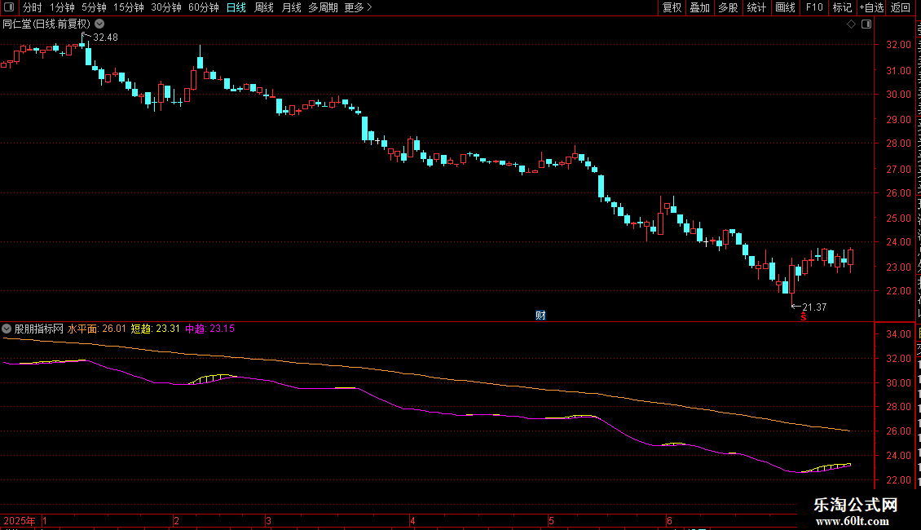The image size is (921, 530).
Task: Select the 30分钟 period tab
Action: tap(166, 7)
